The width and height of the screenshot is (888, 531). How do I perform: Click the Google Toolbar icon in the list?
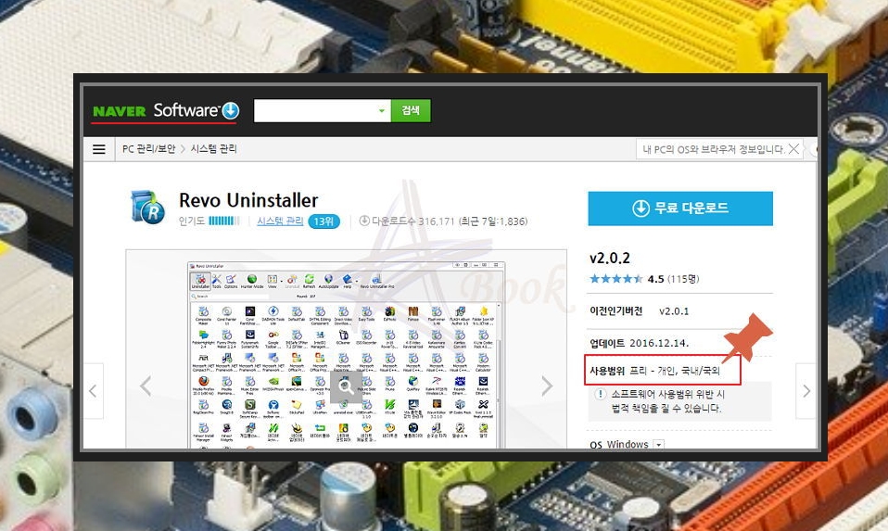273,338
